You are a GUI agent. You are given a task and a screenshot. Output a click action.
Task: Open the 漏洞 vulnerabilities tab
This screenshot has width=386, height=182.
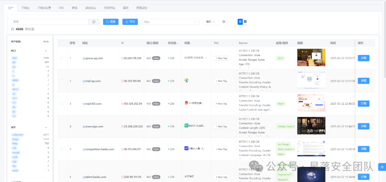pyautogui.click(x=125, y=8)
